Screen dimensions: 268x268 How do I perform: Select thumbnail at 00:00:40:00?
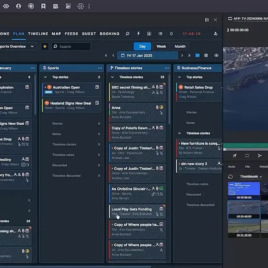pyautogui.click(x=244, y=210)
